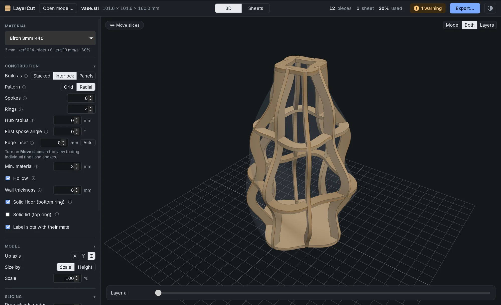Screen dimensions: 501x305
Task: Click the Hollow info icon
Action: point(34,178)
